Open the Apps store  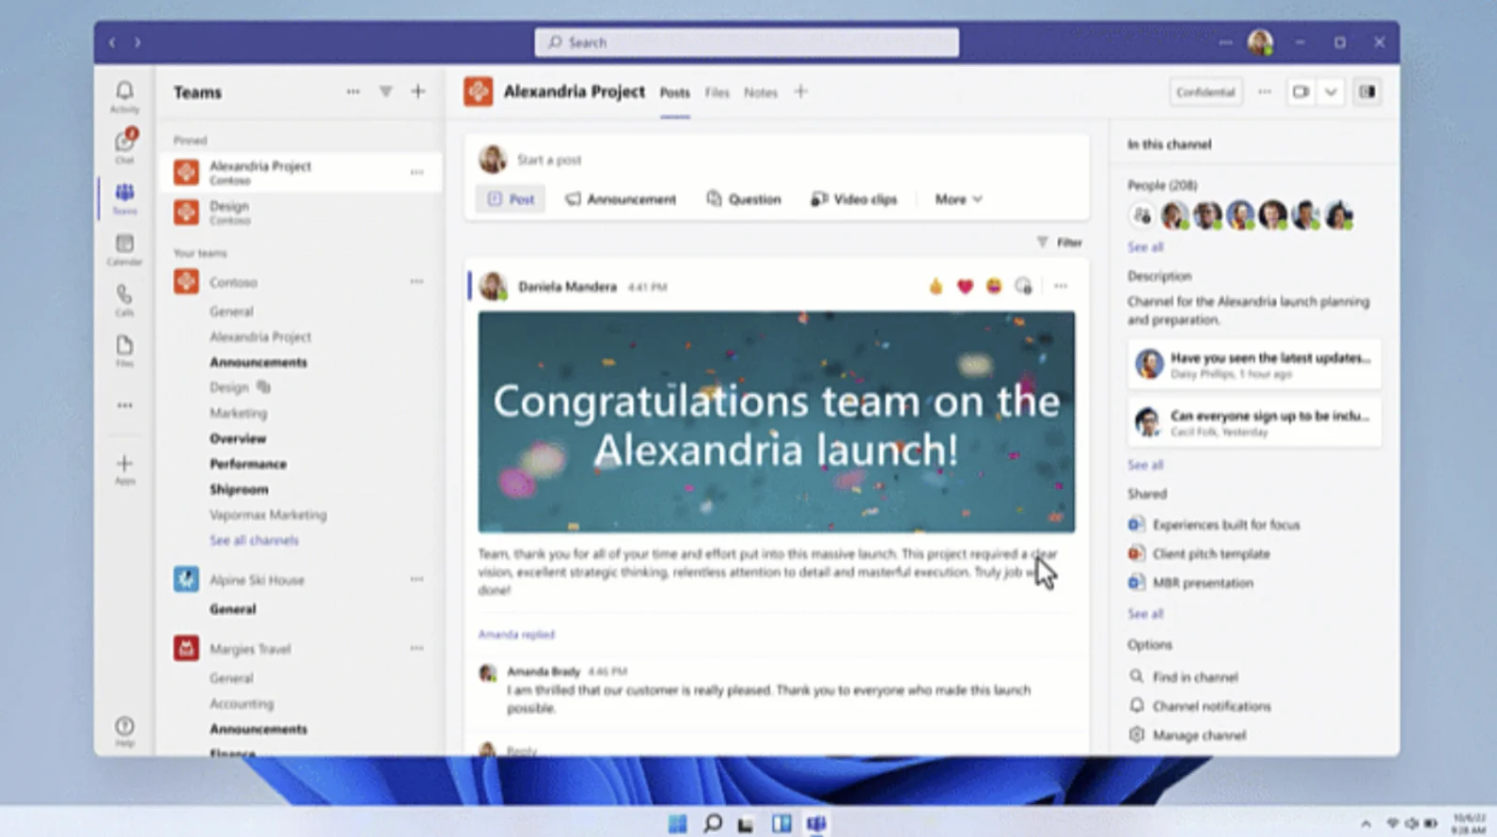click(124, 468)
